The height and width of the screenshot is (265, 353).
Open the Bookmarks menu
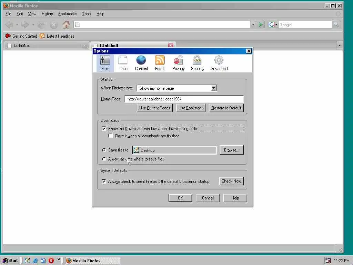coord(67,14)
